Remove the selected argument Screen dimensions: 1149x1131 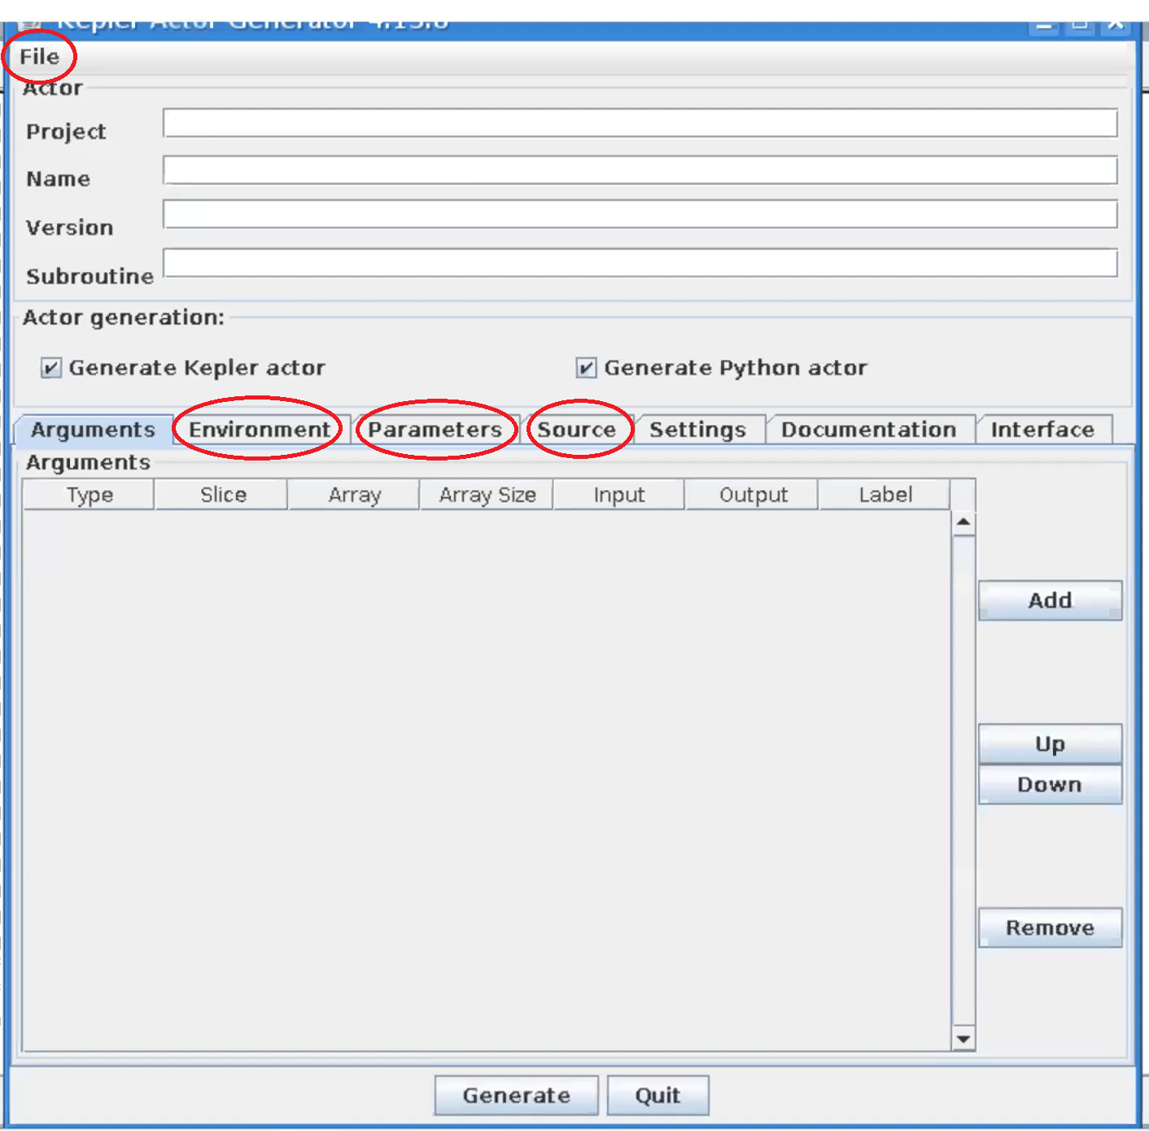click(x=1050, y=928)
